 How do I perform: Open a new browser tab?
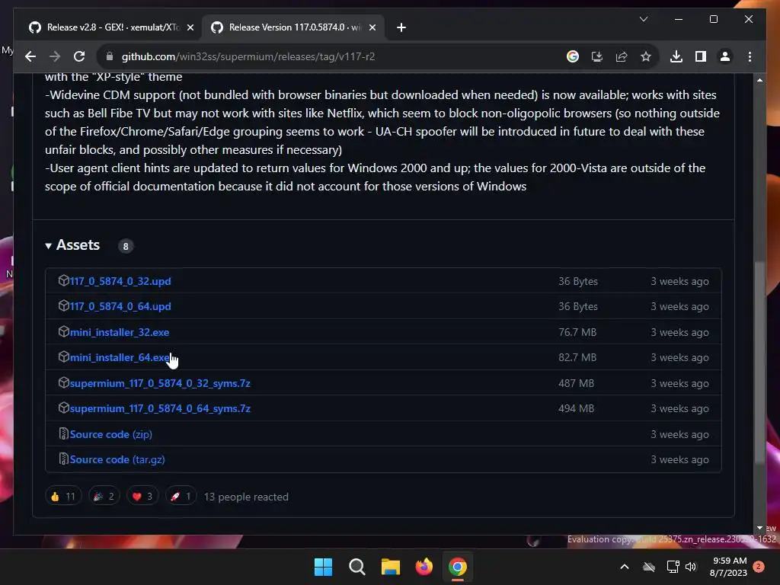(401, 27)
